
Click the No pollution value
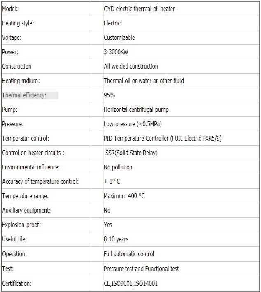(x=118, y=167)
